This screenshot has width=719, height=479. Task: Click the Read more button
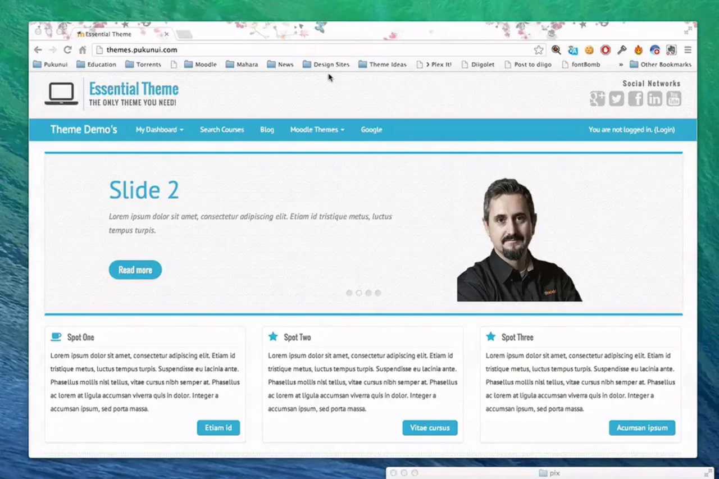[135, 270]
